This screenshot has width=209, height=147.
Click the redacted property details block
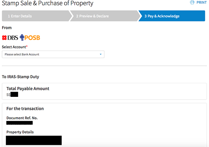(34, 140)
